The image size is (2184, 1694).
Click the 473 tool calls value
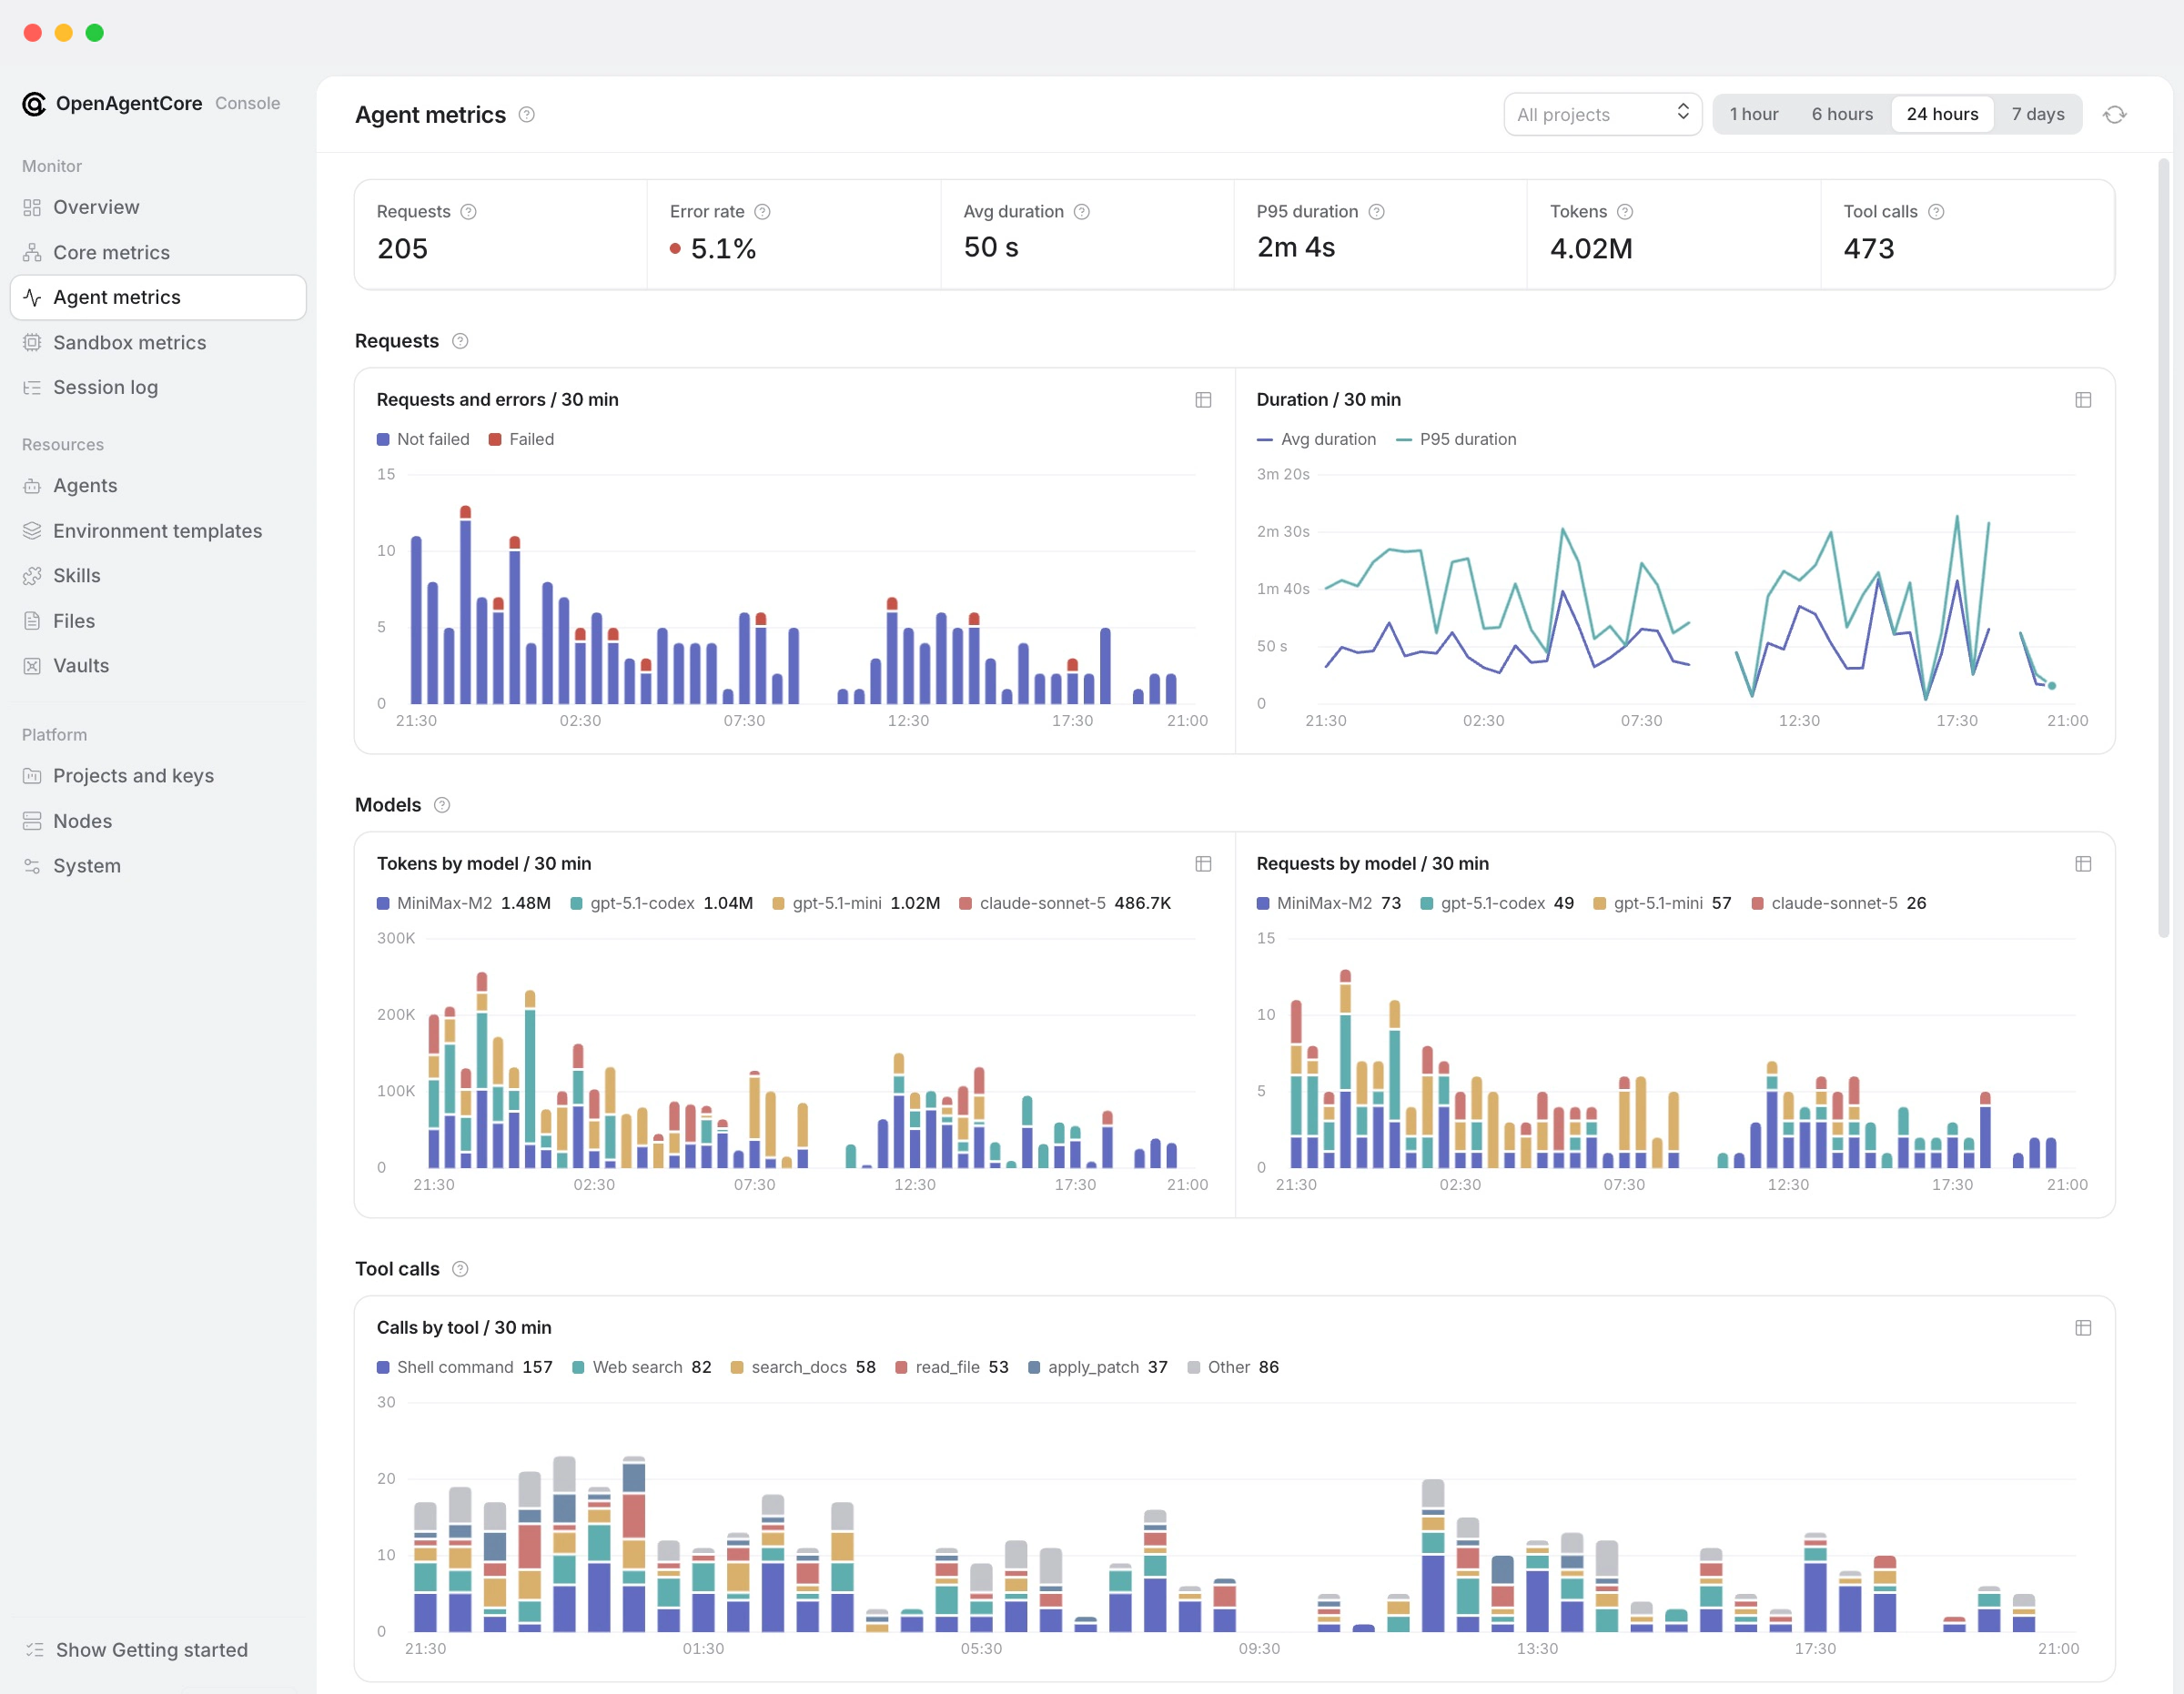1868,248
